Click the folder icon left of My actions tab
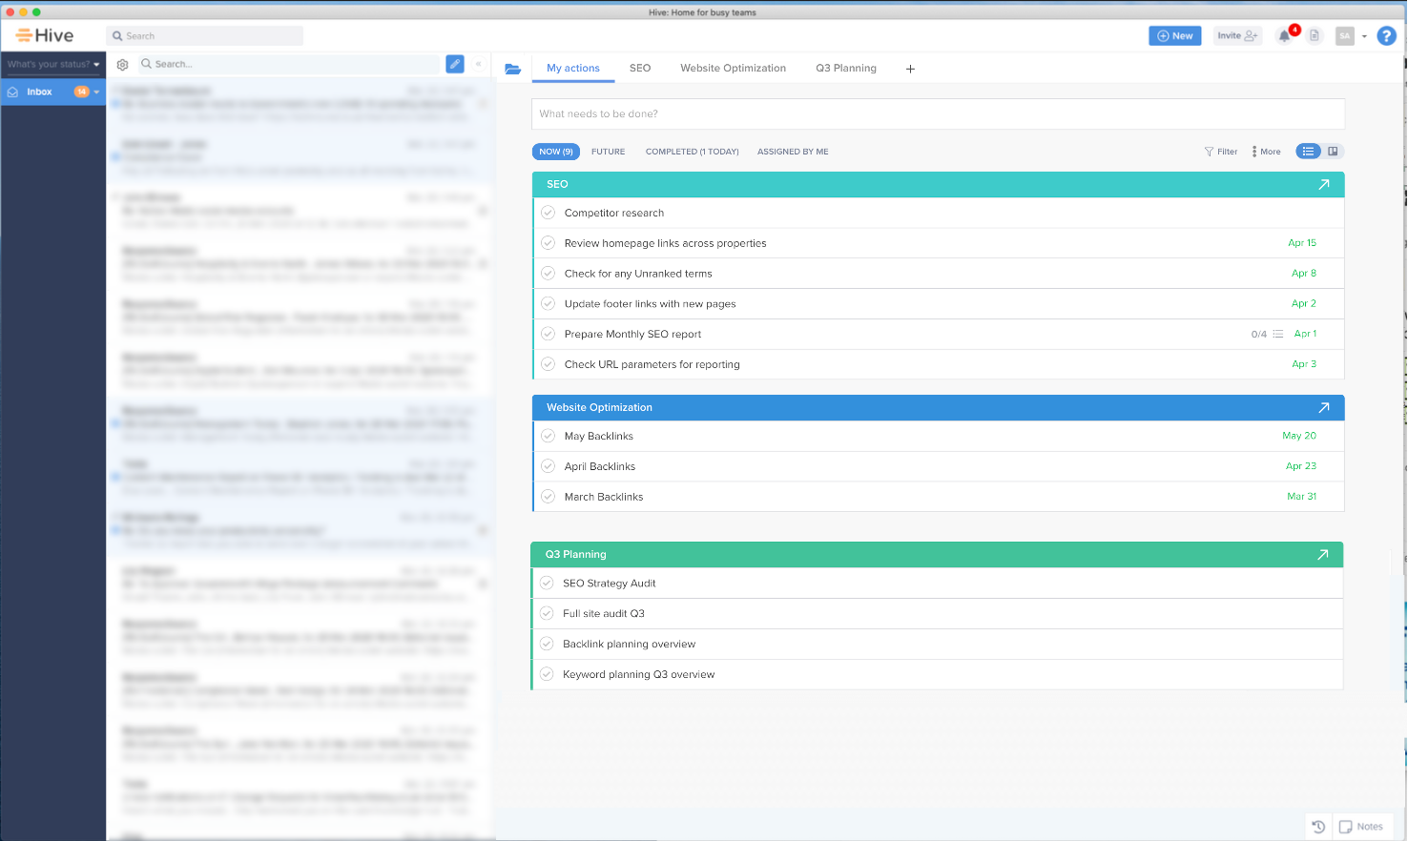Image resolution: width=1408 pixels, height=841 pixels. tap(513, 68)
